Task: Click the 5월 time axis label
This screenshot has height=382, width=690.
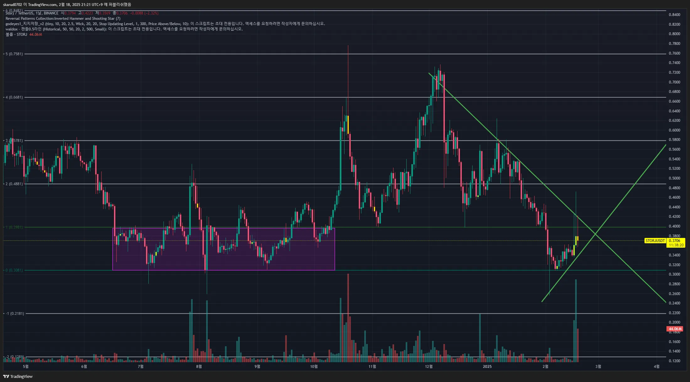Action: click(26, 367)
